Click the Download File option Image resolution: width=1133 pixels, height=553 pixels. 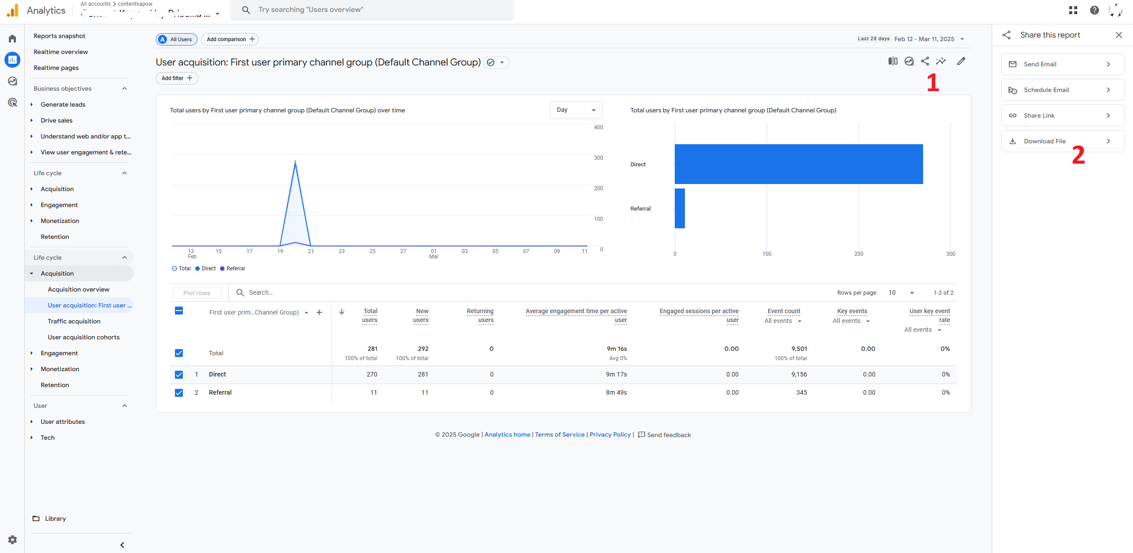pyautogui.click(x=1063, y=141)
